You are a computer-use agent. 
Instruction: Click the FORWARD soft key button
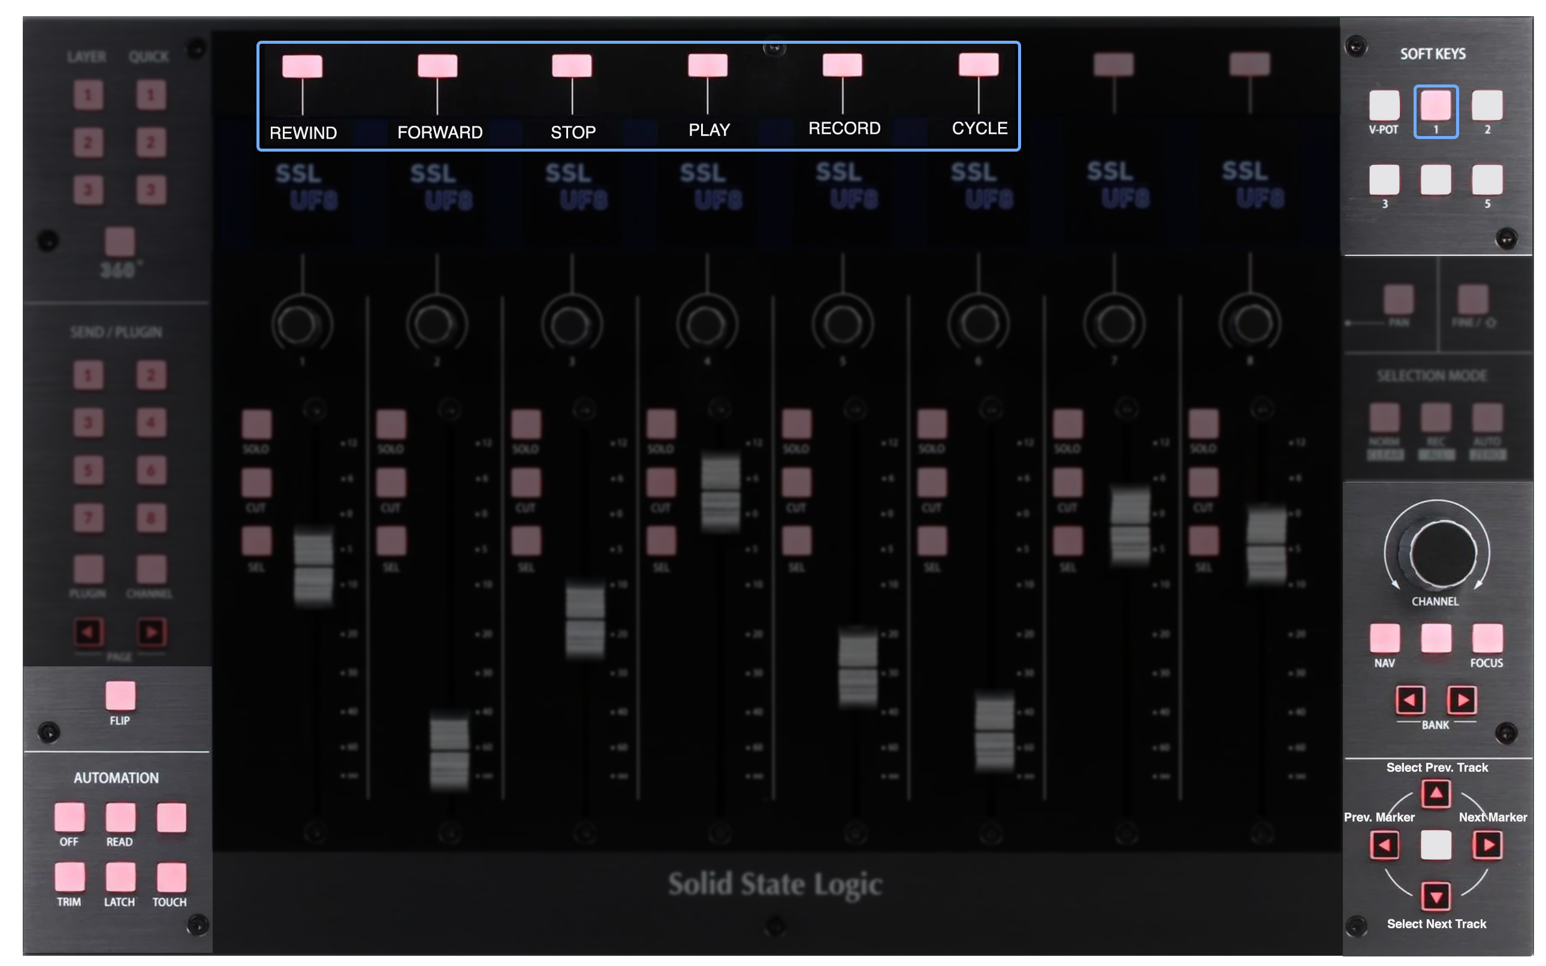(x=437, y=66)
